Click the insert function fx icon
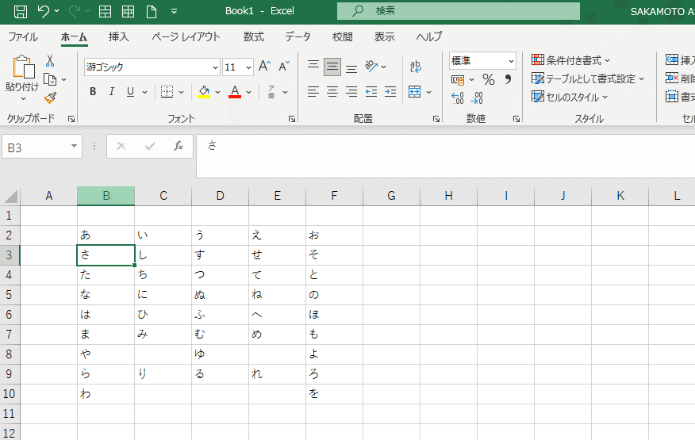The height and width of the screenshot is (440, 695). [179, 146]
